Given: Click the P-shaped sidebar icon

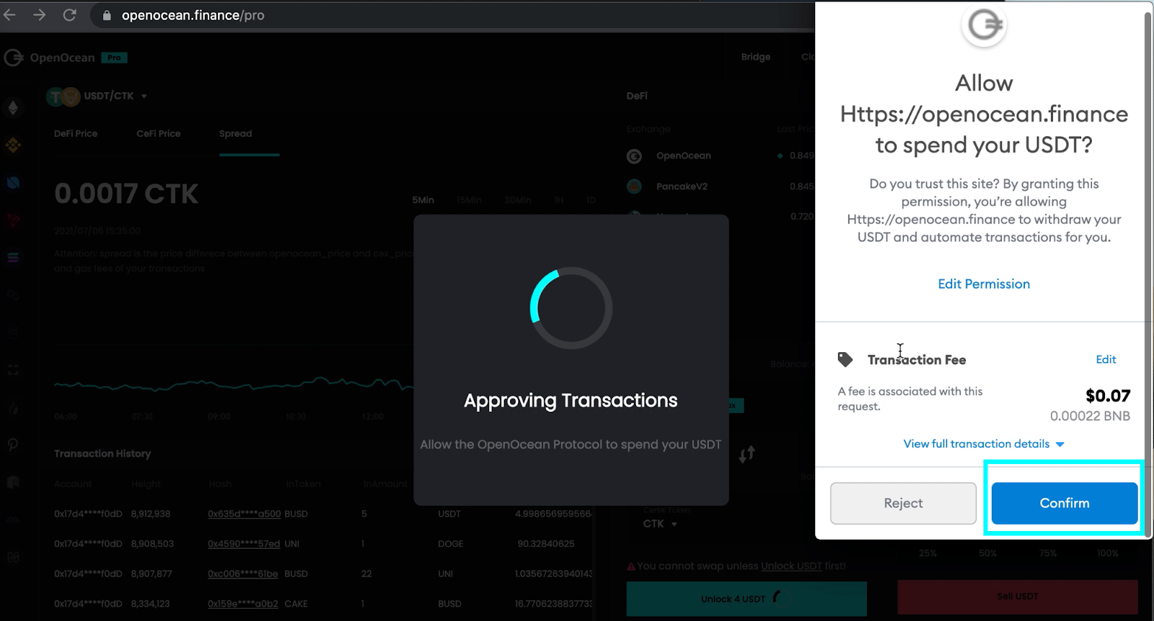Looking at the screenshot, I should point(13,444).
